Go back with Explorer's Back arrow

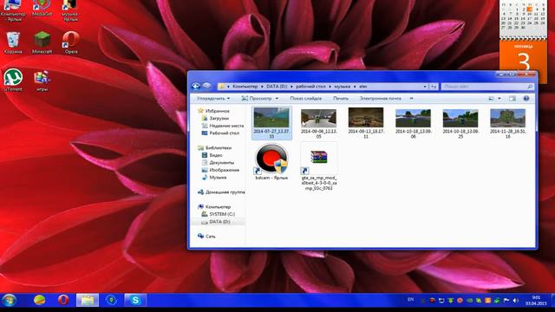click(x=196, y=87)
